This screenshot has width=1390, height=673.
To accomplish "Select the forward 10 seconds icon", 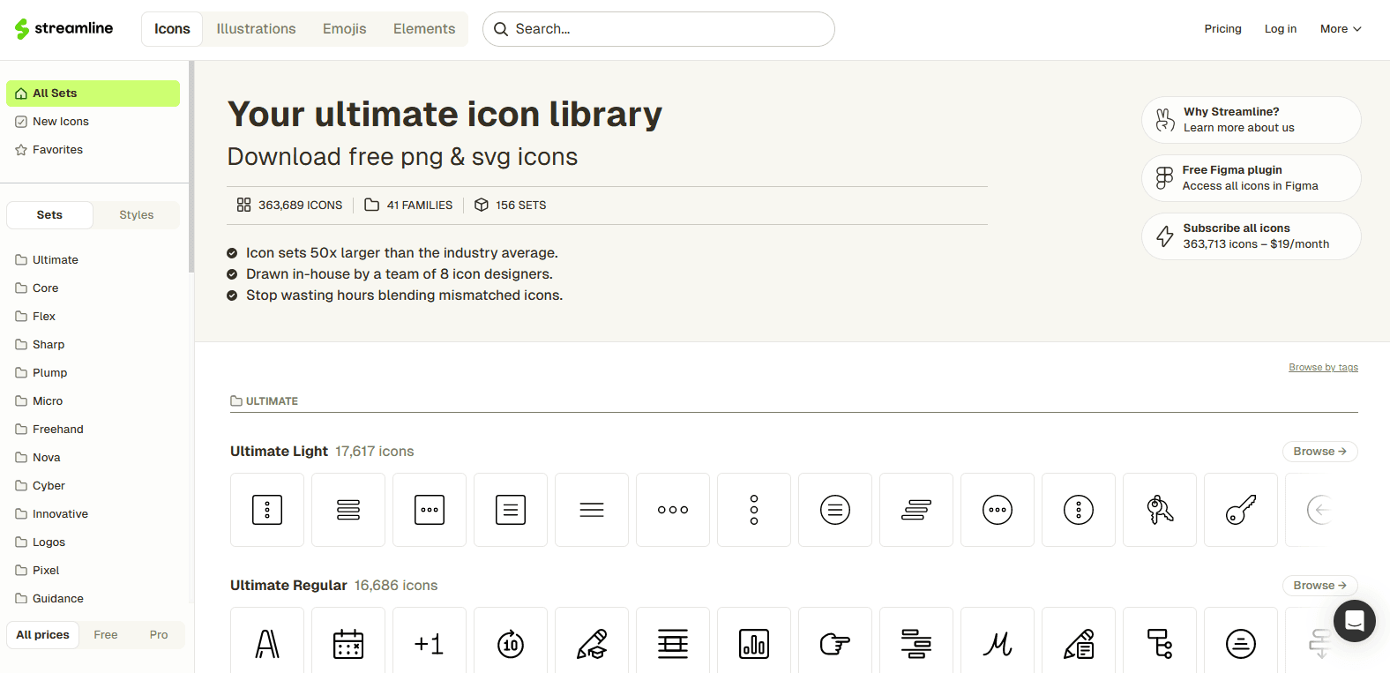I will click(511, 644).
